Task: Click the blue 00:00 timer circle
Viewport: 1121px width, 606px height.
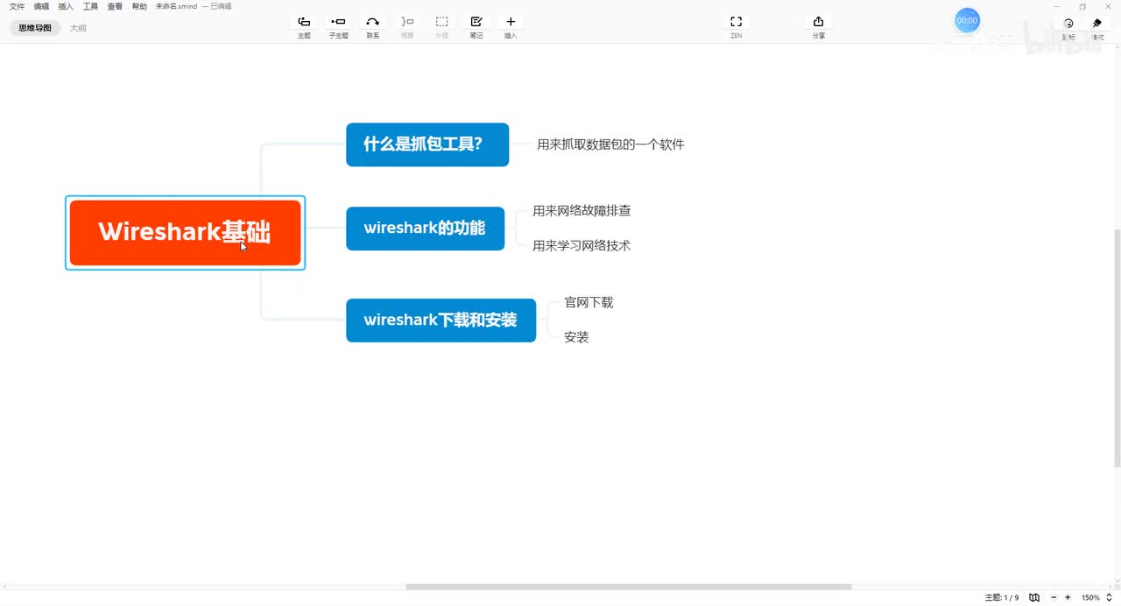Action: [x=967, y=20]
